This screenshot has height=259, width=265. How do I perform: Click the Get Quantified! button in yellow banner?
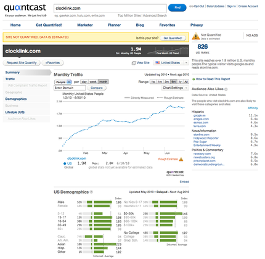pyautogui.click(x=173, y=38)
